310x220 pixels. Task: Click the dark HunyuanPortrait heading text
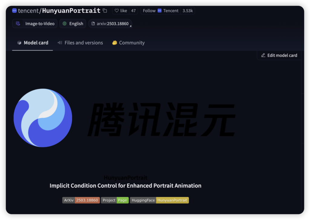point(126,178)
